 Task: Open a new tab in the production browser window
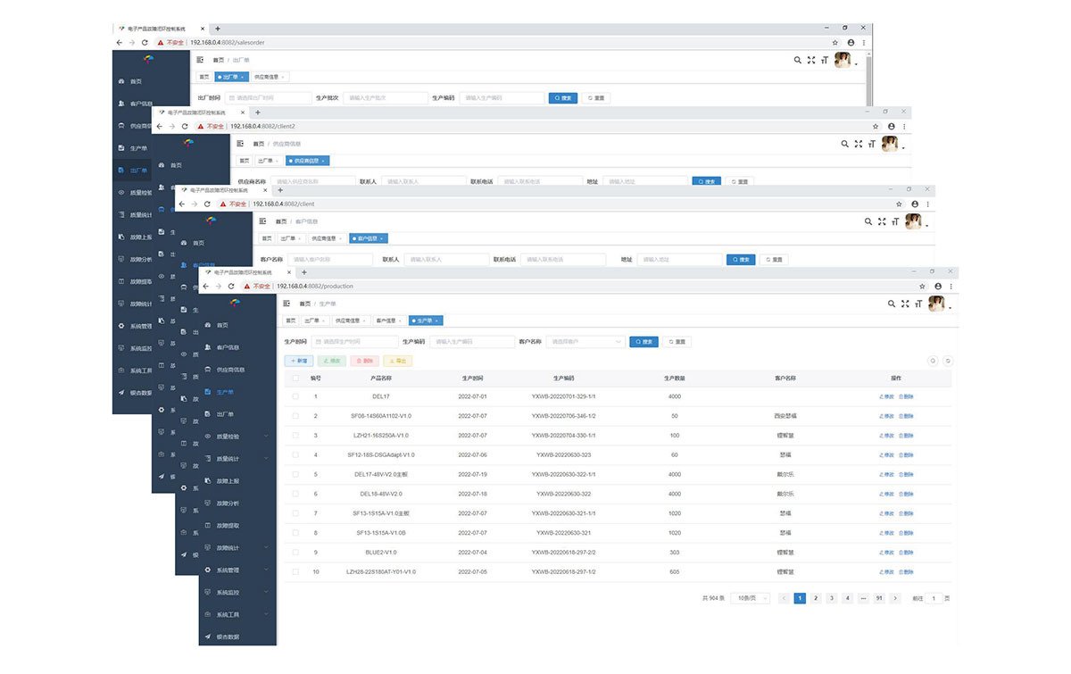point(304,271)
